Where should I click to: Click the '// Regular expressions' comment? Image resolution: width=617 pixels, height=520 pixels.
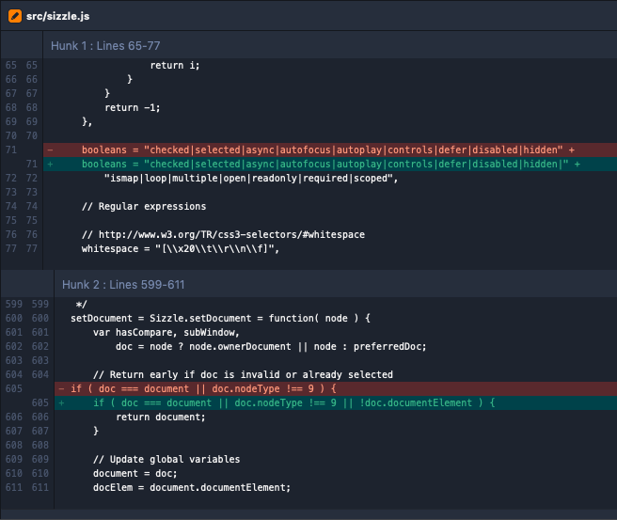[x=144, y=207]
